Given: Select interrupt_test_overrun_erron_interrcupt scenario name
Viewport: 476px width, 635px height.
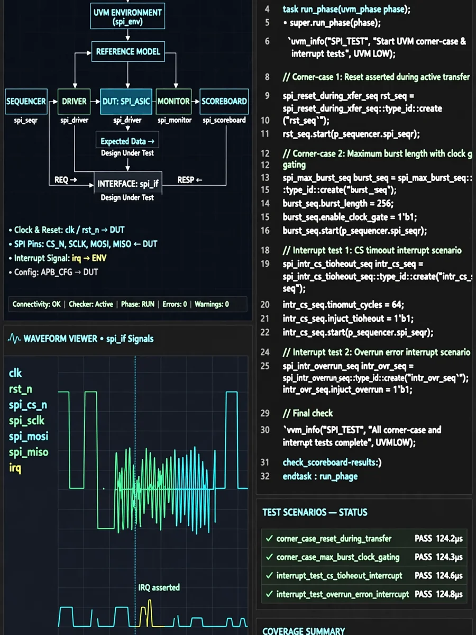Looking at the screenshot, I should click(x=343, y=594).
